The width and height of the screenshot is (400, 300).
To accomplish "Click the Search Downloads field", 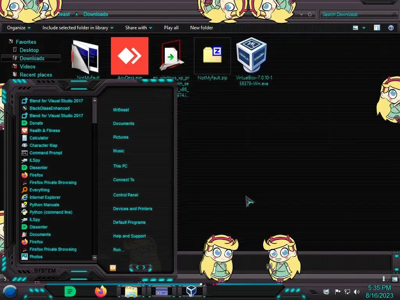I will (x=359, y=14).
